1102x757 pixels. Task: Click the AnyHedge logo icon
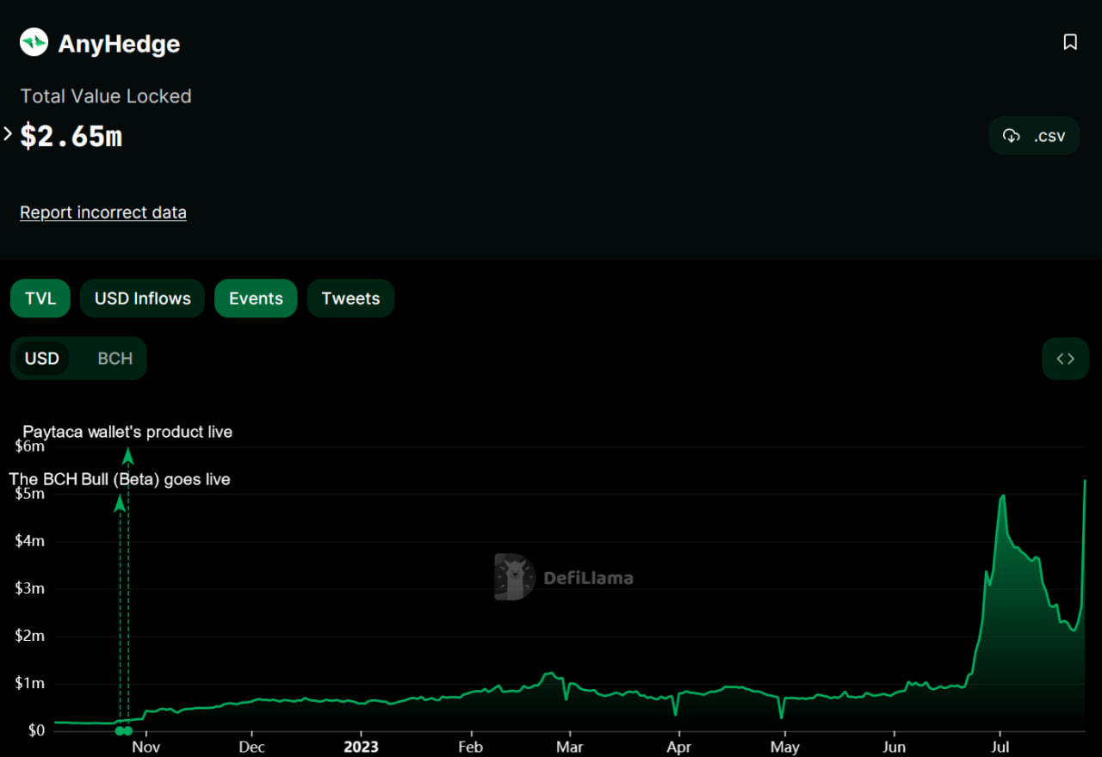click(34, 42)
